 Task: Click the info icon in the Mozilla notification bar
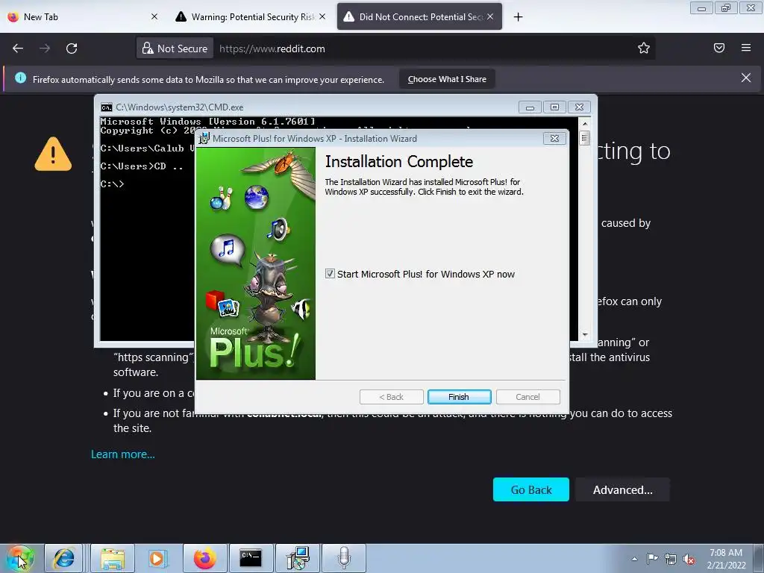(20, 78)
